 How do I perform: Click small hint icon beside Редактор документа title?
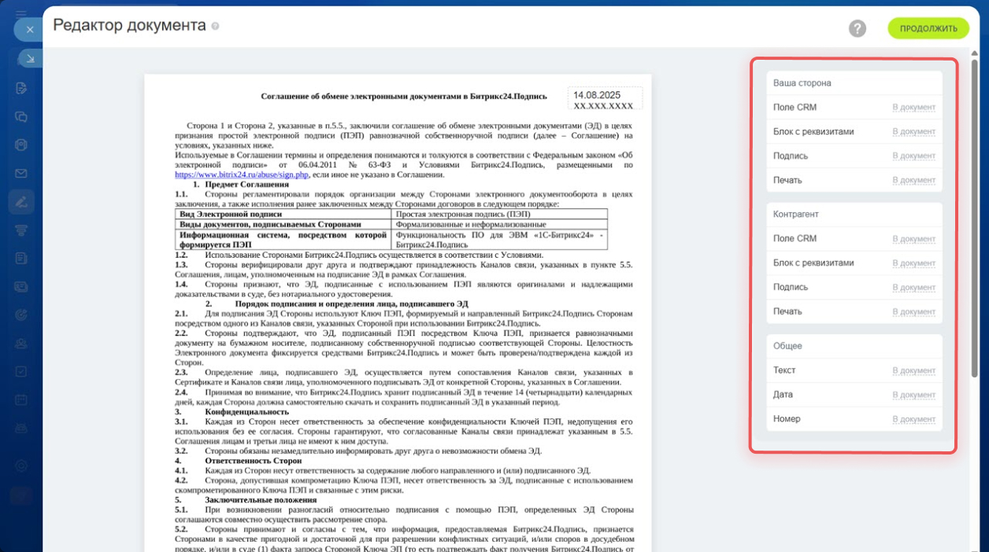coord(215,26)
